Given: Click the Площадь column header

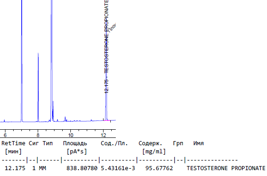Looking at the screenshot, I should (75, 143).
